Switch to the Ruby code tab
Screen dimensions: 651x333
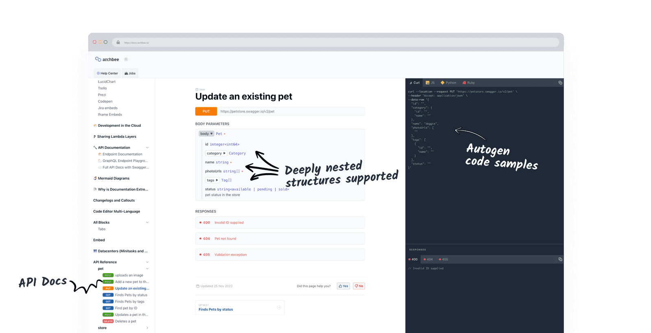click(469, 83)
